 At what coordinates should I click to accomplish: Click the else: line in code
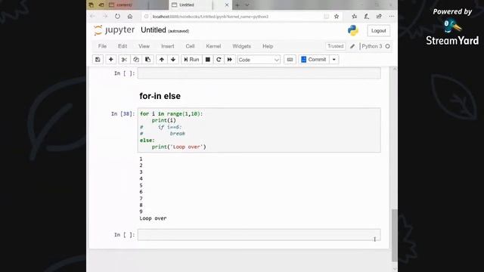point(147,141)
